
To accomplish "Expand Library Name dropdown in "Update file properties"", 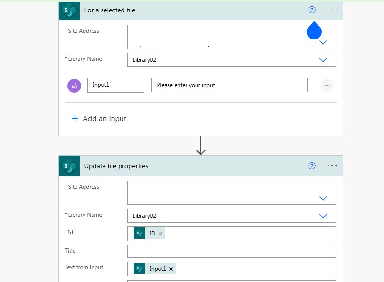I will point(323,216).
